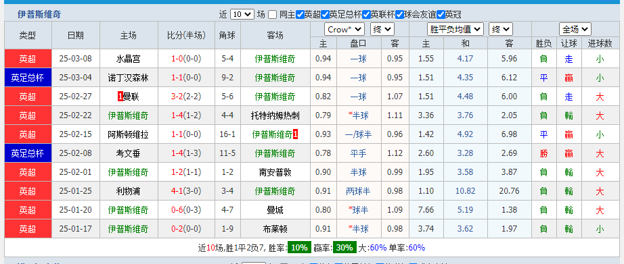Click the 16-1 corner count
This screenshot has width=624, height=264.
coord(227,134)
